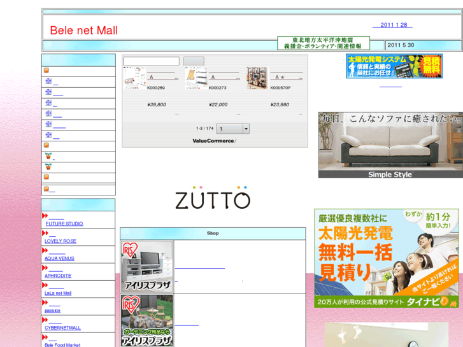Open the FUTURE STUDIO link
The height and width of the screenshot is (347, 463).
tap(64, 224)
